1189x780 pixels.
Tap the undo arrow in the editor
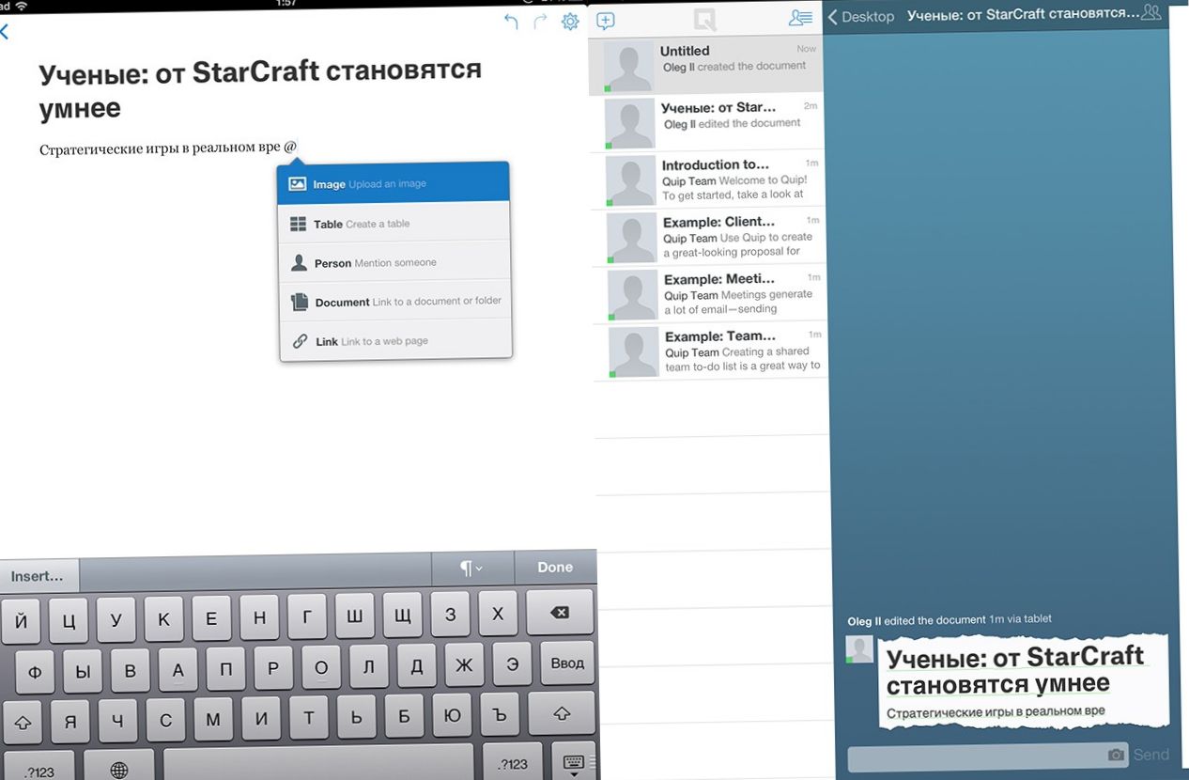point(511,22)
